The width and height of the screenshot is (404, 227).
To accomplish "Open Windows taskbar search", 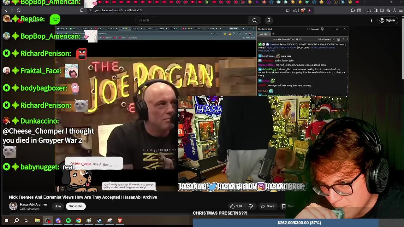I will 17,221.
